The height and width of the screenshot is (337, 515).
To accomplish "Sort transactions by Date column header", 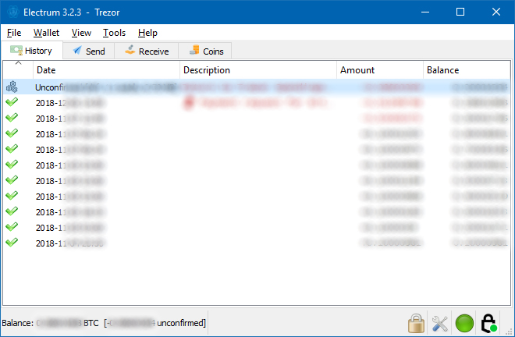I will click(x=106, y=70).
